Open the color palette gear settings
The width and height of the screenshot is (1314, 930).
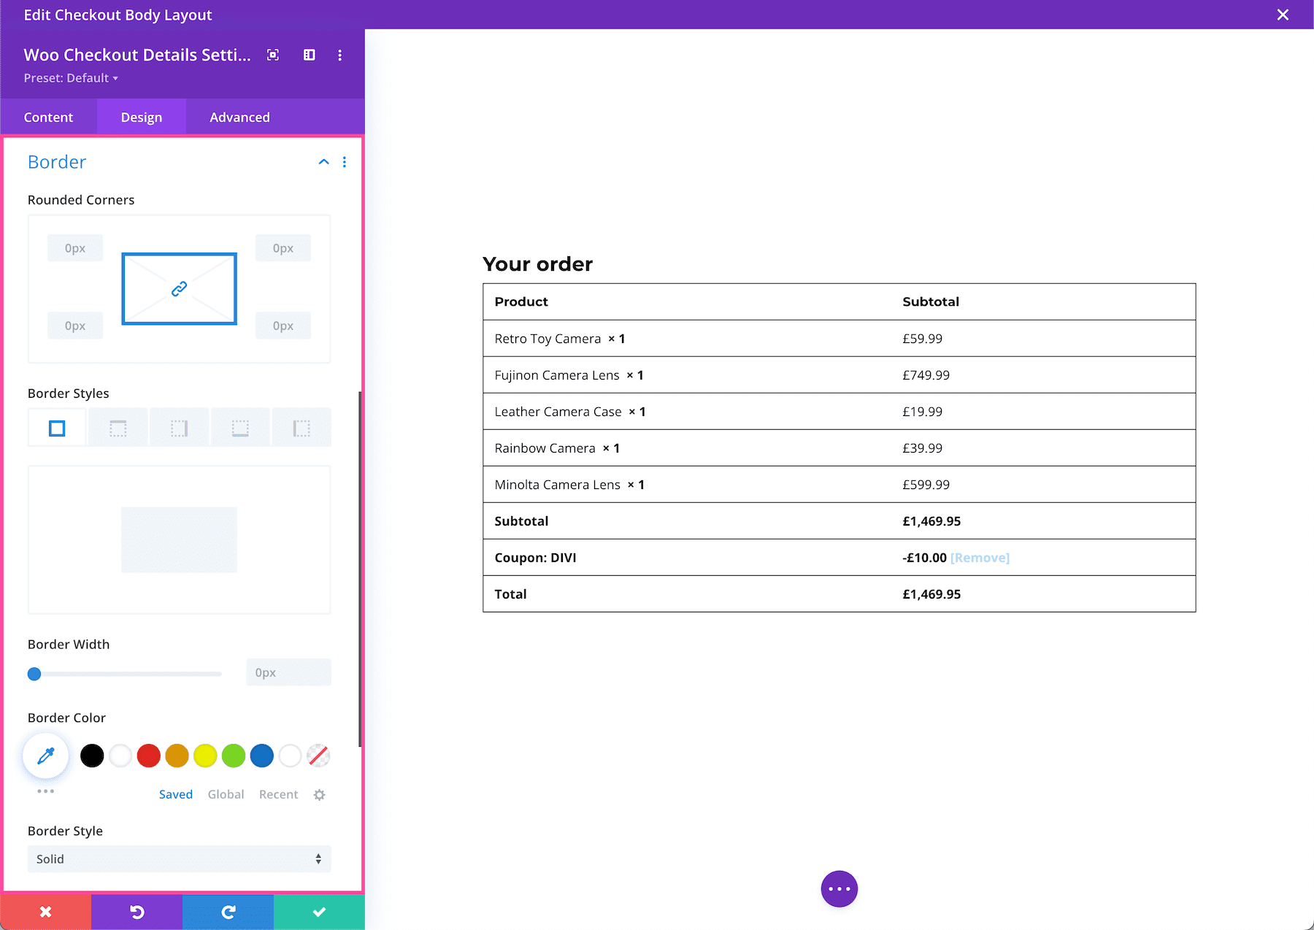[319, 794]
